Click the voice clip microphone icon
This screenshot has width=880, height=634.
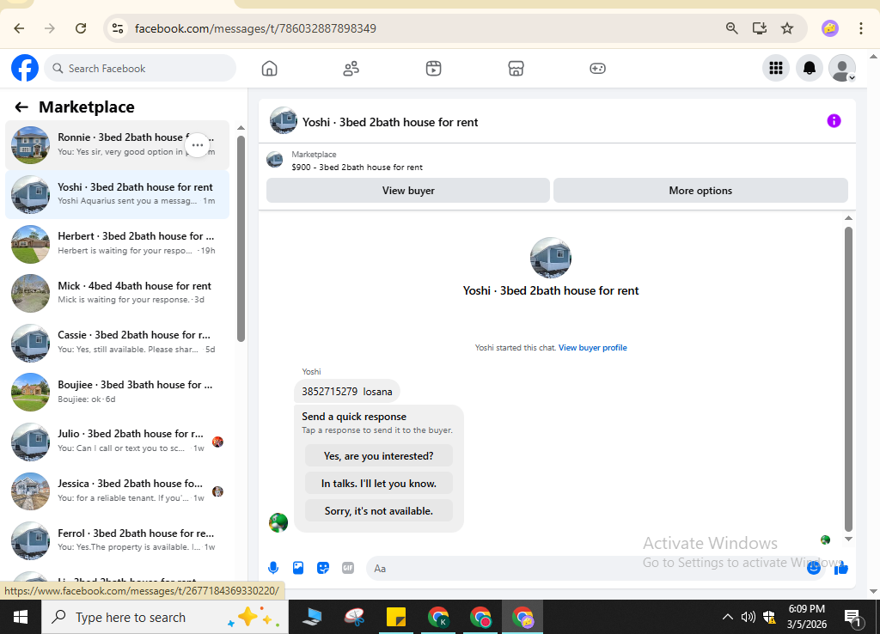[x=273, y=568]
